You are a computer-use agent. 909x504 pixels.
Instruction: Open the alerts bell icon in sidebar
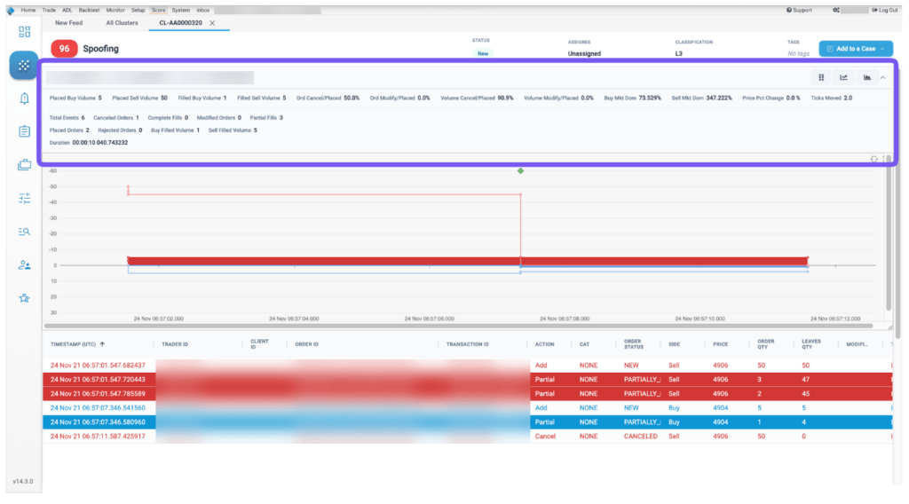point(24,98)
